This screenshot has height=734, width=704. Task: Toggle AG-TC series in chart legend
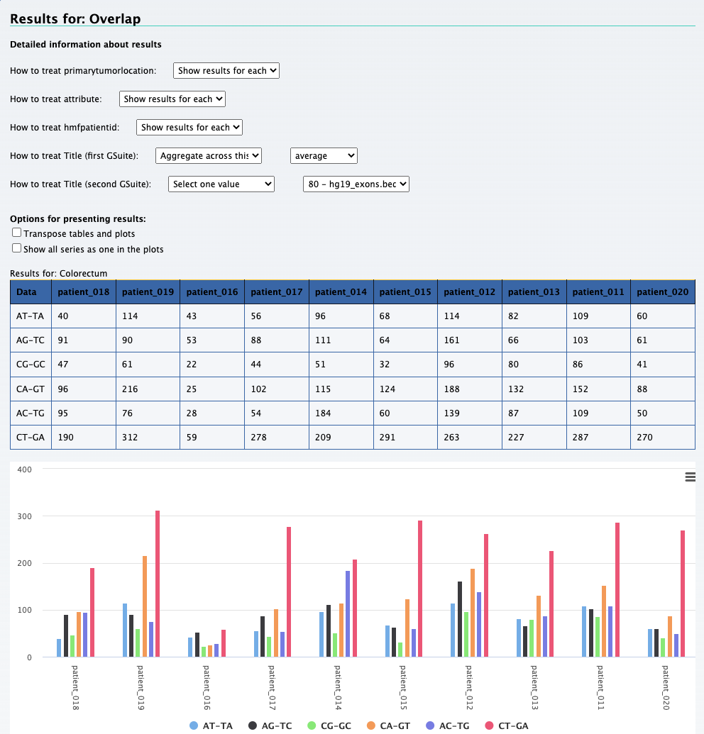270,725
